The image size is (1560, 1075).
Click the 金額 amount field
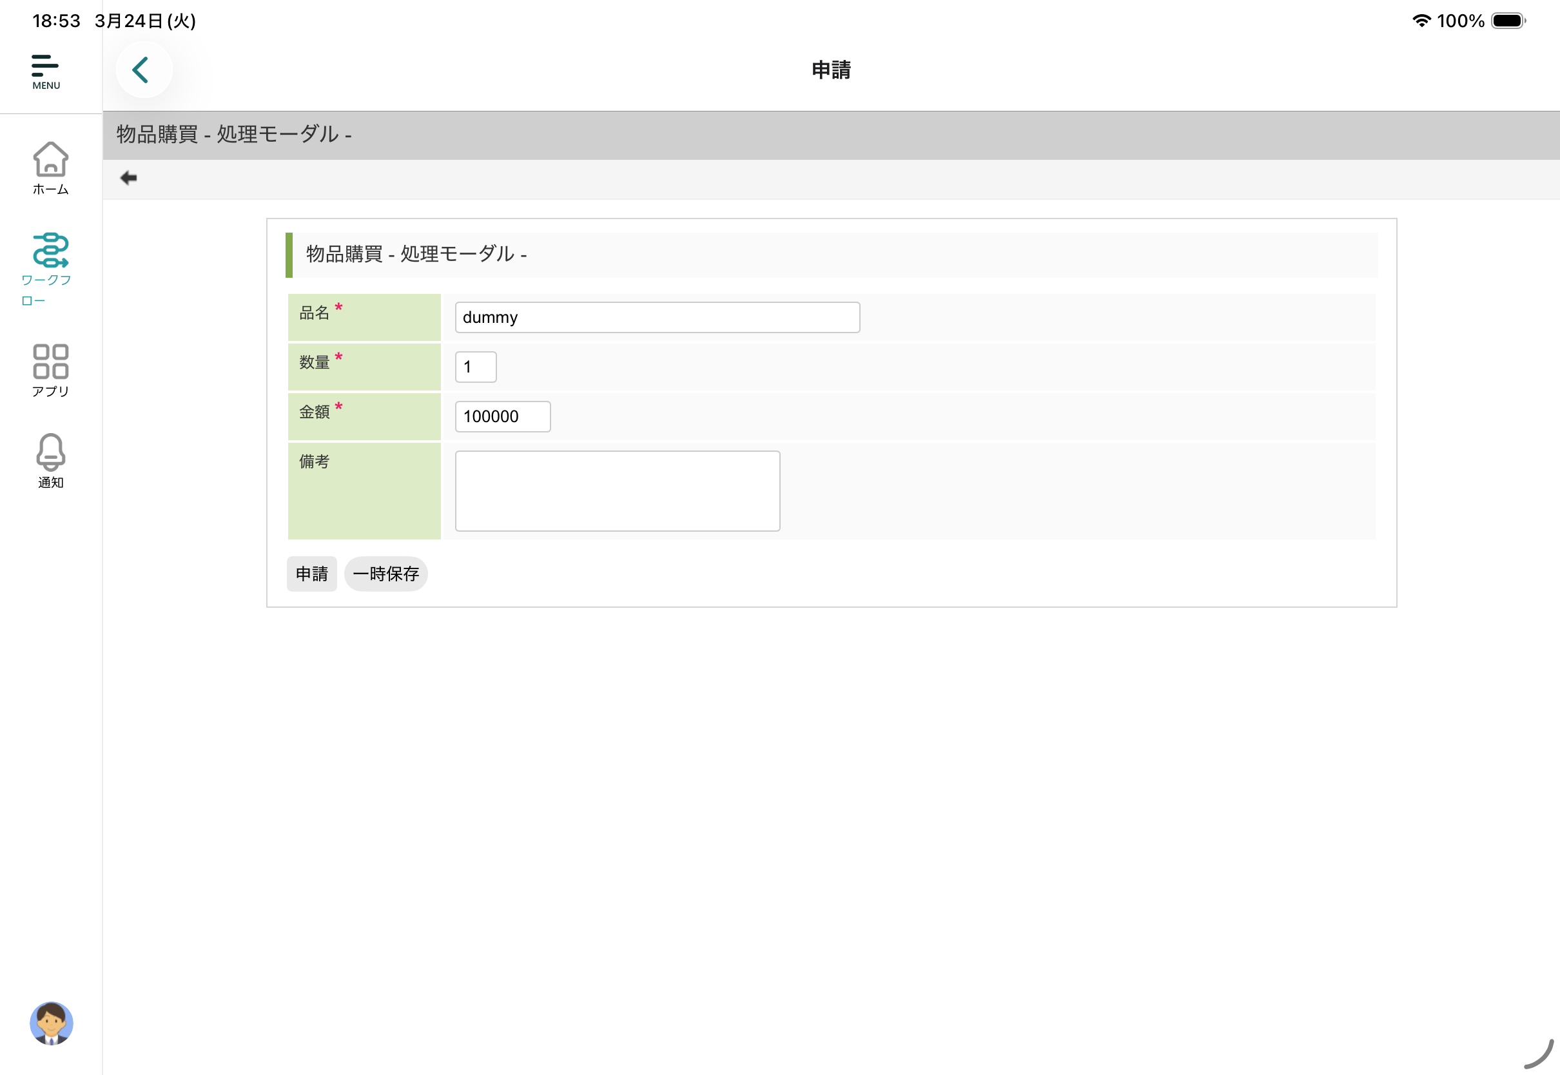tap(502, 416)
